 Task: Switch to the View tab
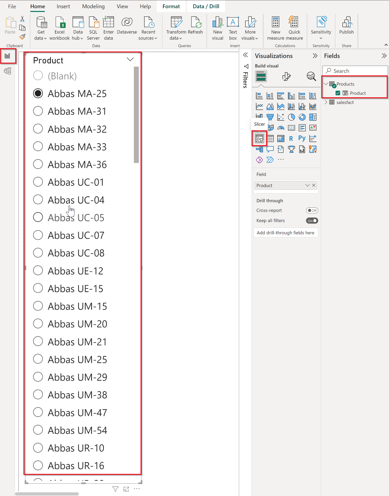122,6
